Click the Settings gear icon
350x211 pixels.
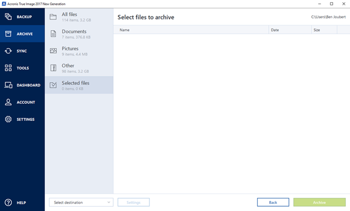pyautogui.click(x=8, y=119)
